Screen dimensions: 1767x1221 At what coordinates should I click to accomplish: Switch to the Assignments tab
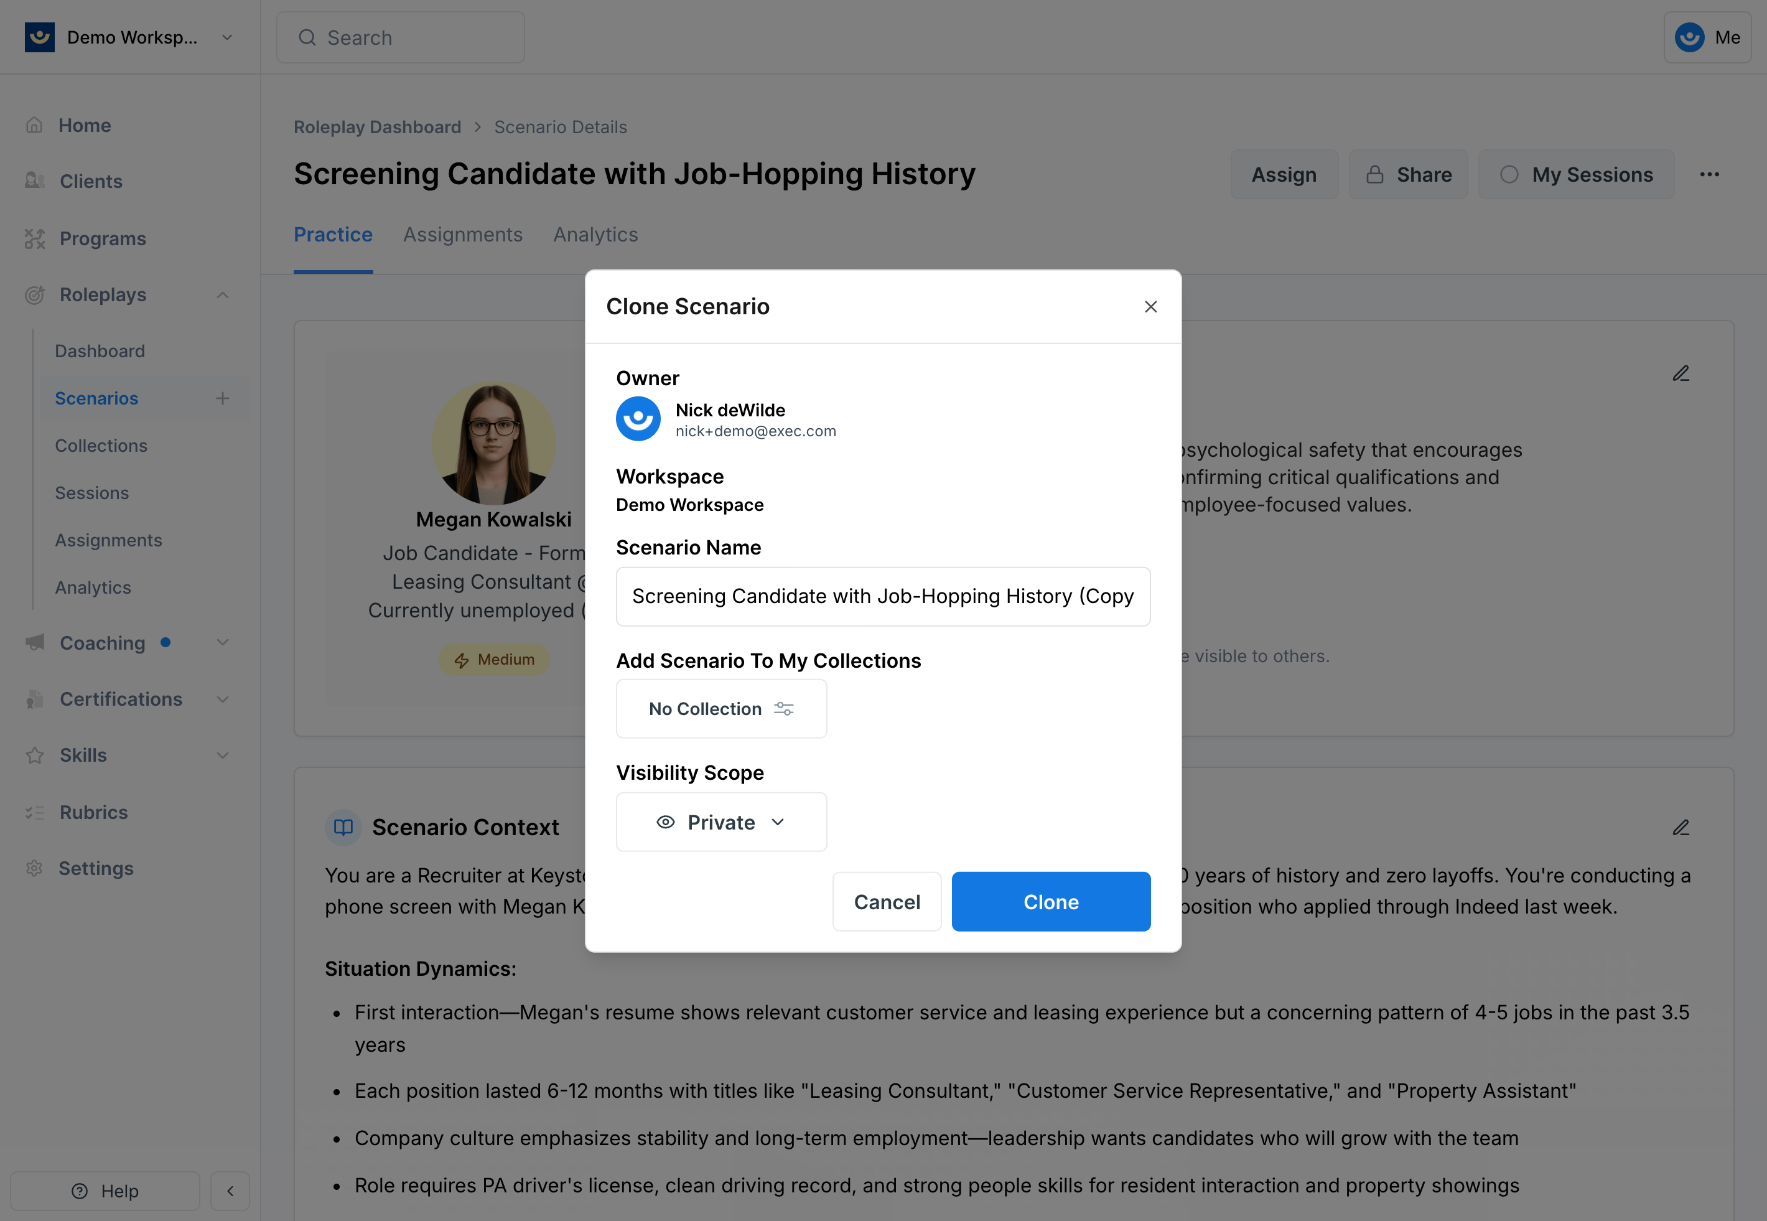coord(463,234)
